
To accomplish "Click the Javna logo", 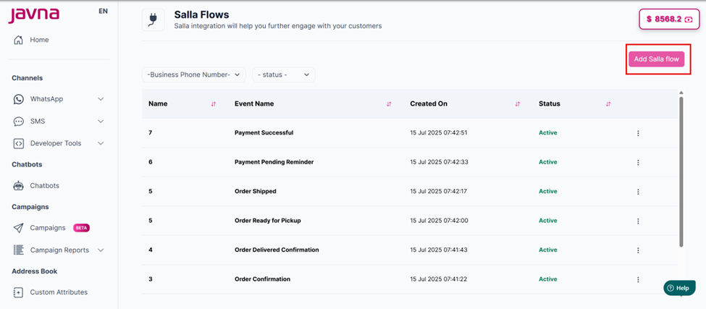I will coord(34,15).
